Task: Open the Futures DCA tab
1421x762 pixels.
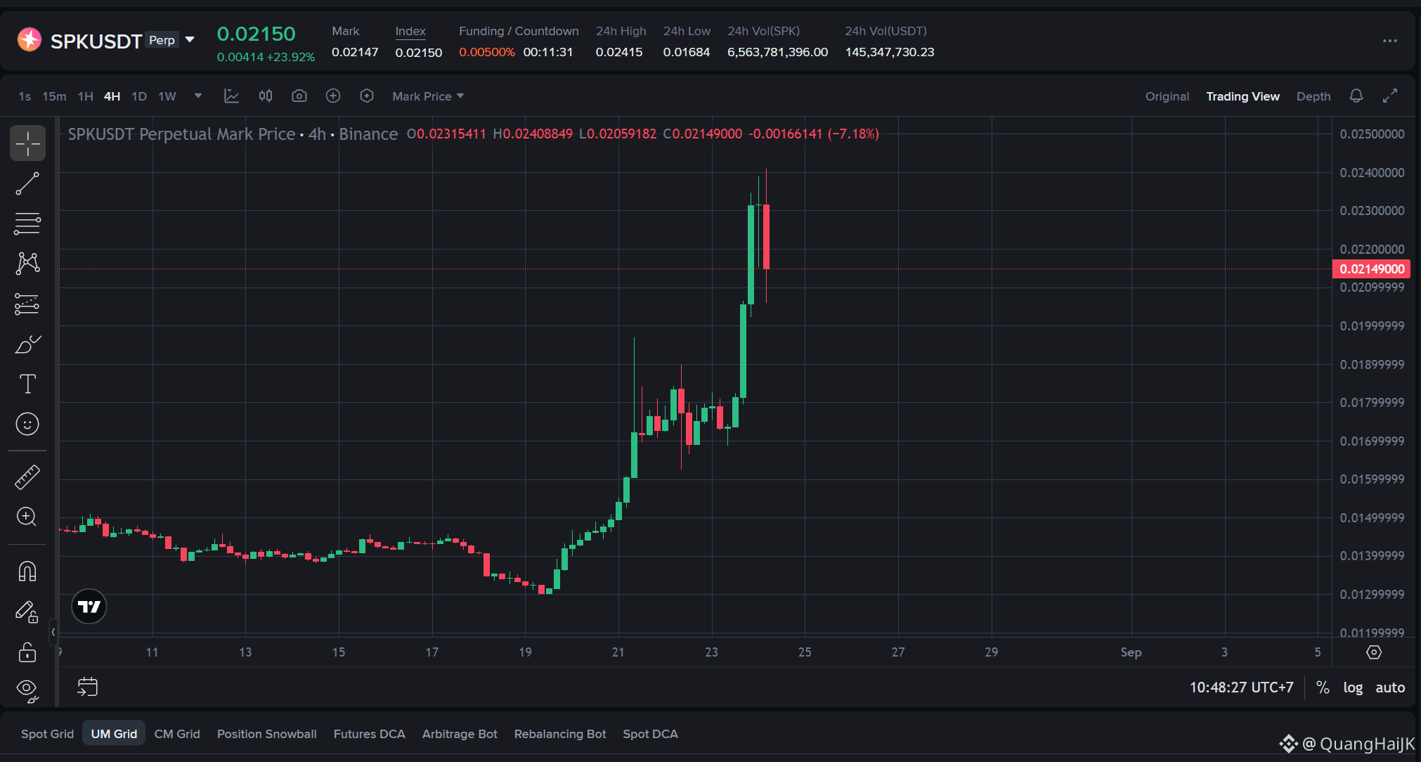Action: click(x=370, y=734)
